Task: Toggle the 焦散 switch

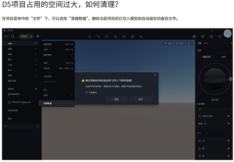Action: (x=229, y=124)
